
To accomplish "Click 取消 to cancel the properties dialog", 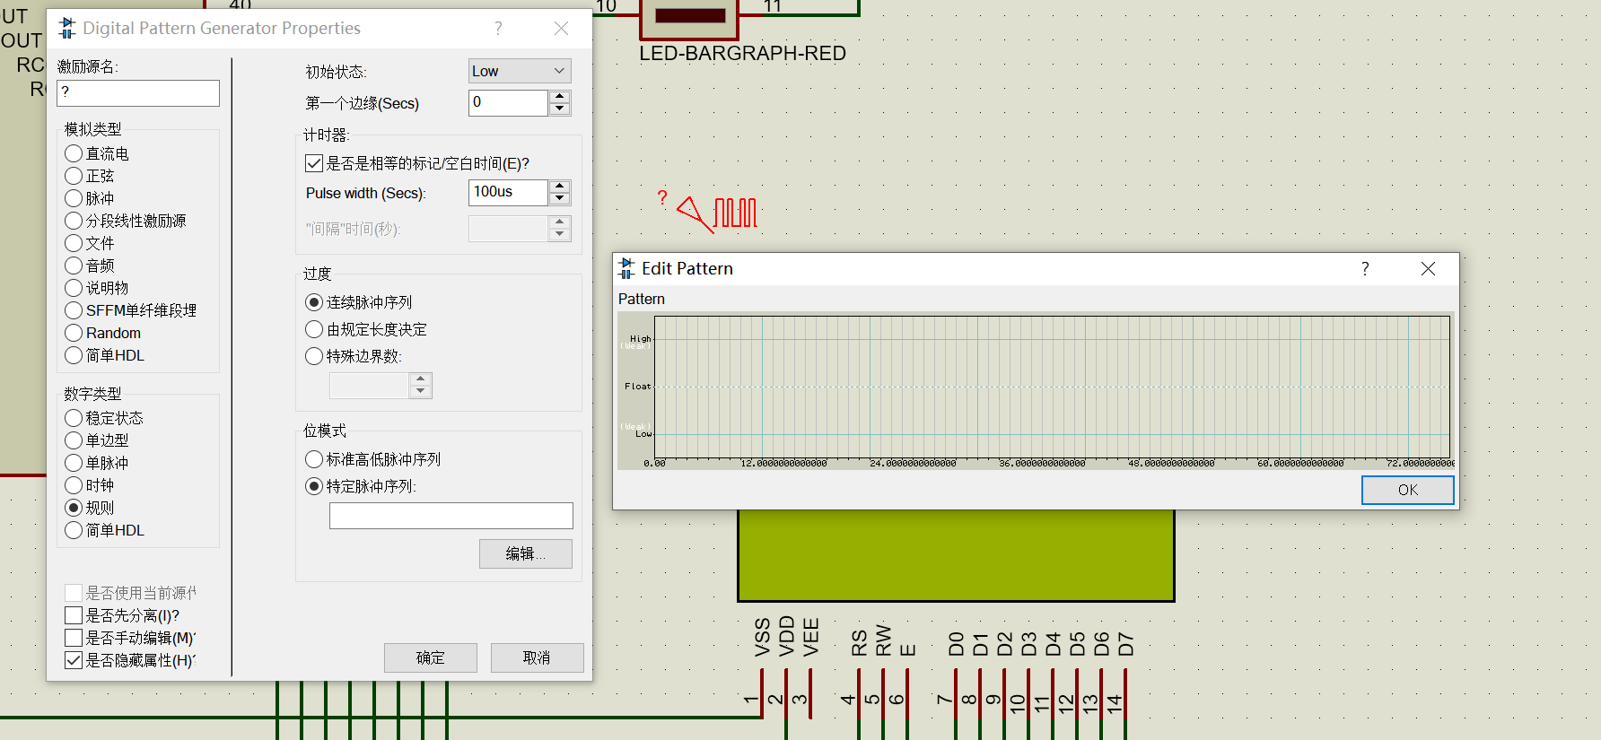I will coord(537,657).
